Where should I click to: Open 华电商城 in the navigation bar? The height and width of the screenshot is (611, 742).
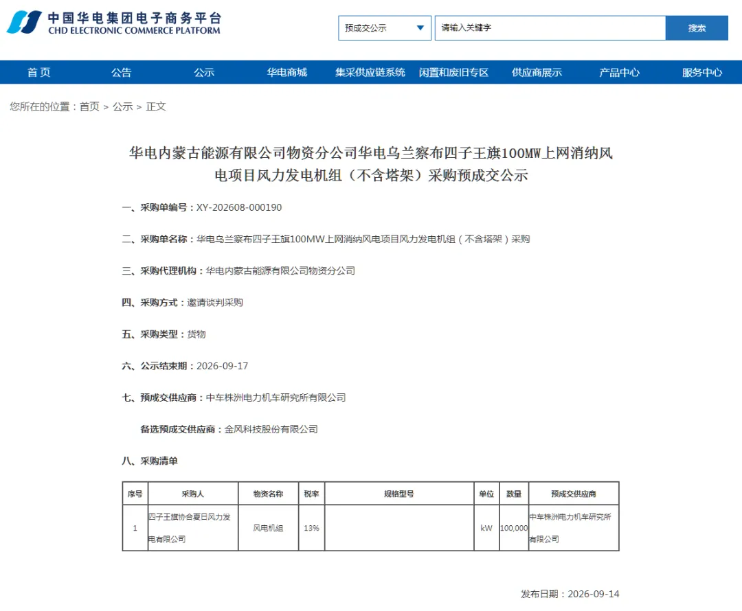coord(286,72)
